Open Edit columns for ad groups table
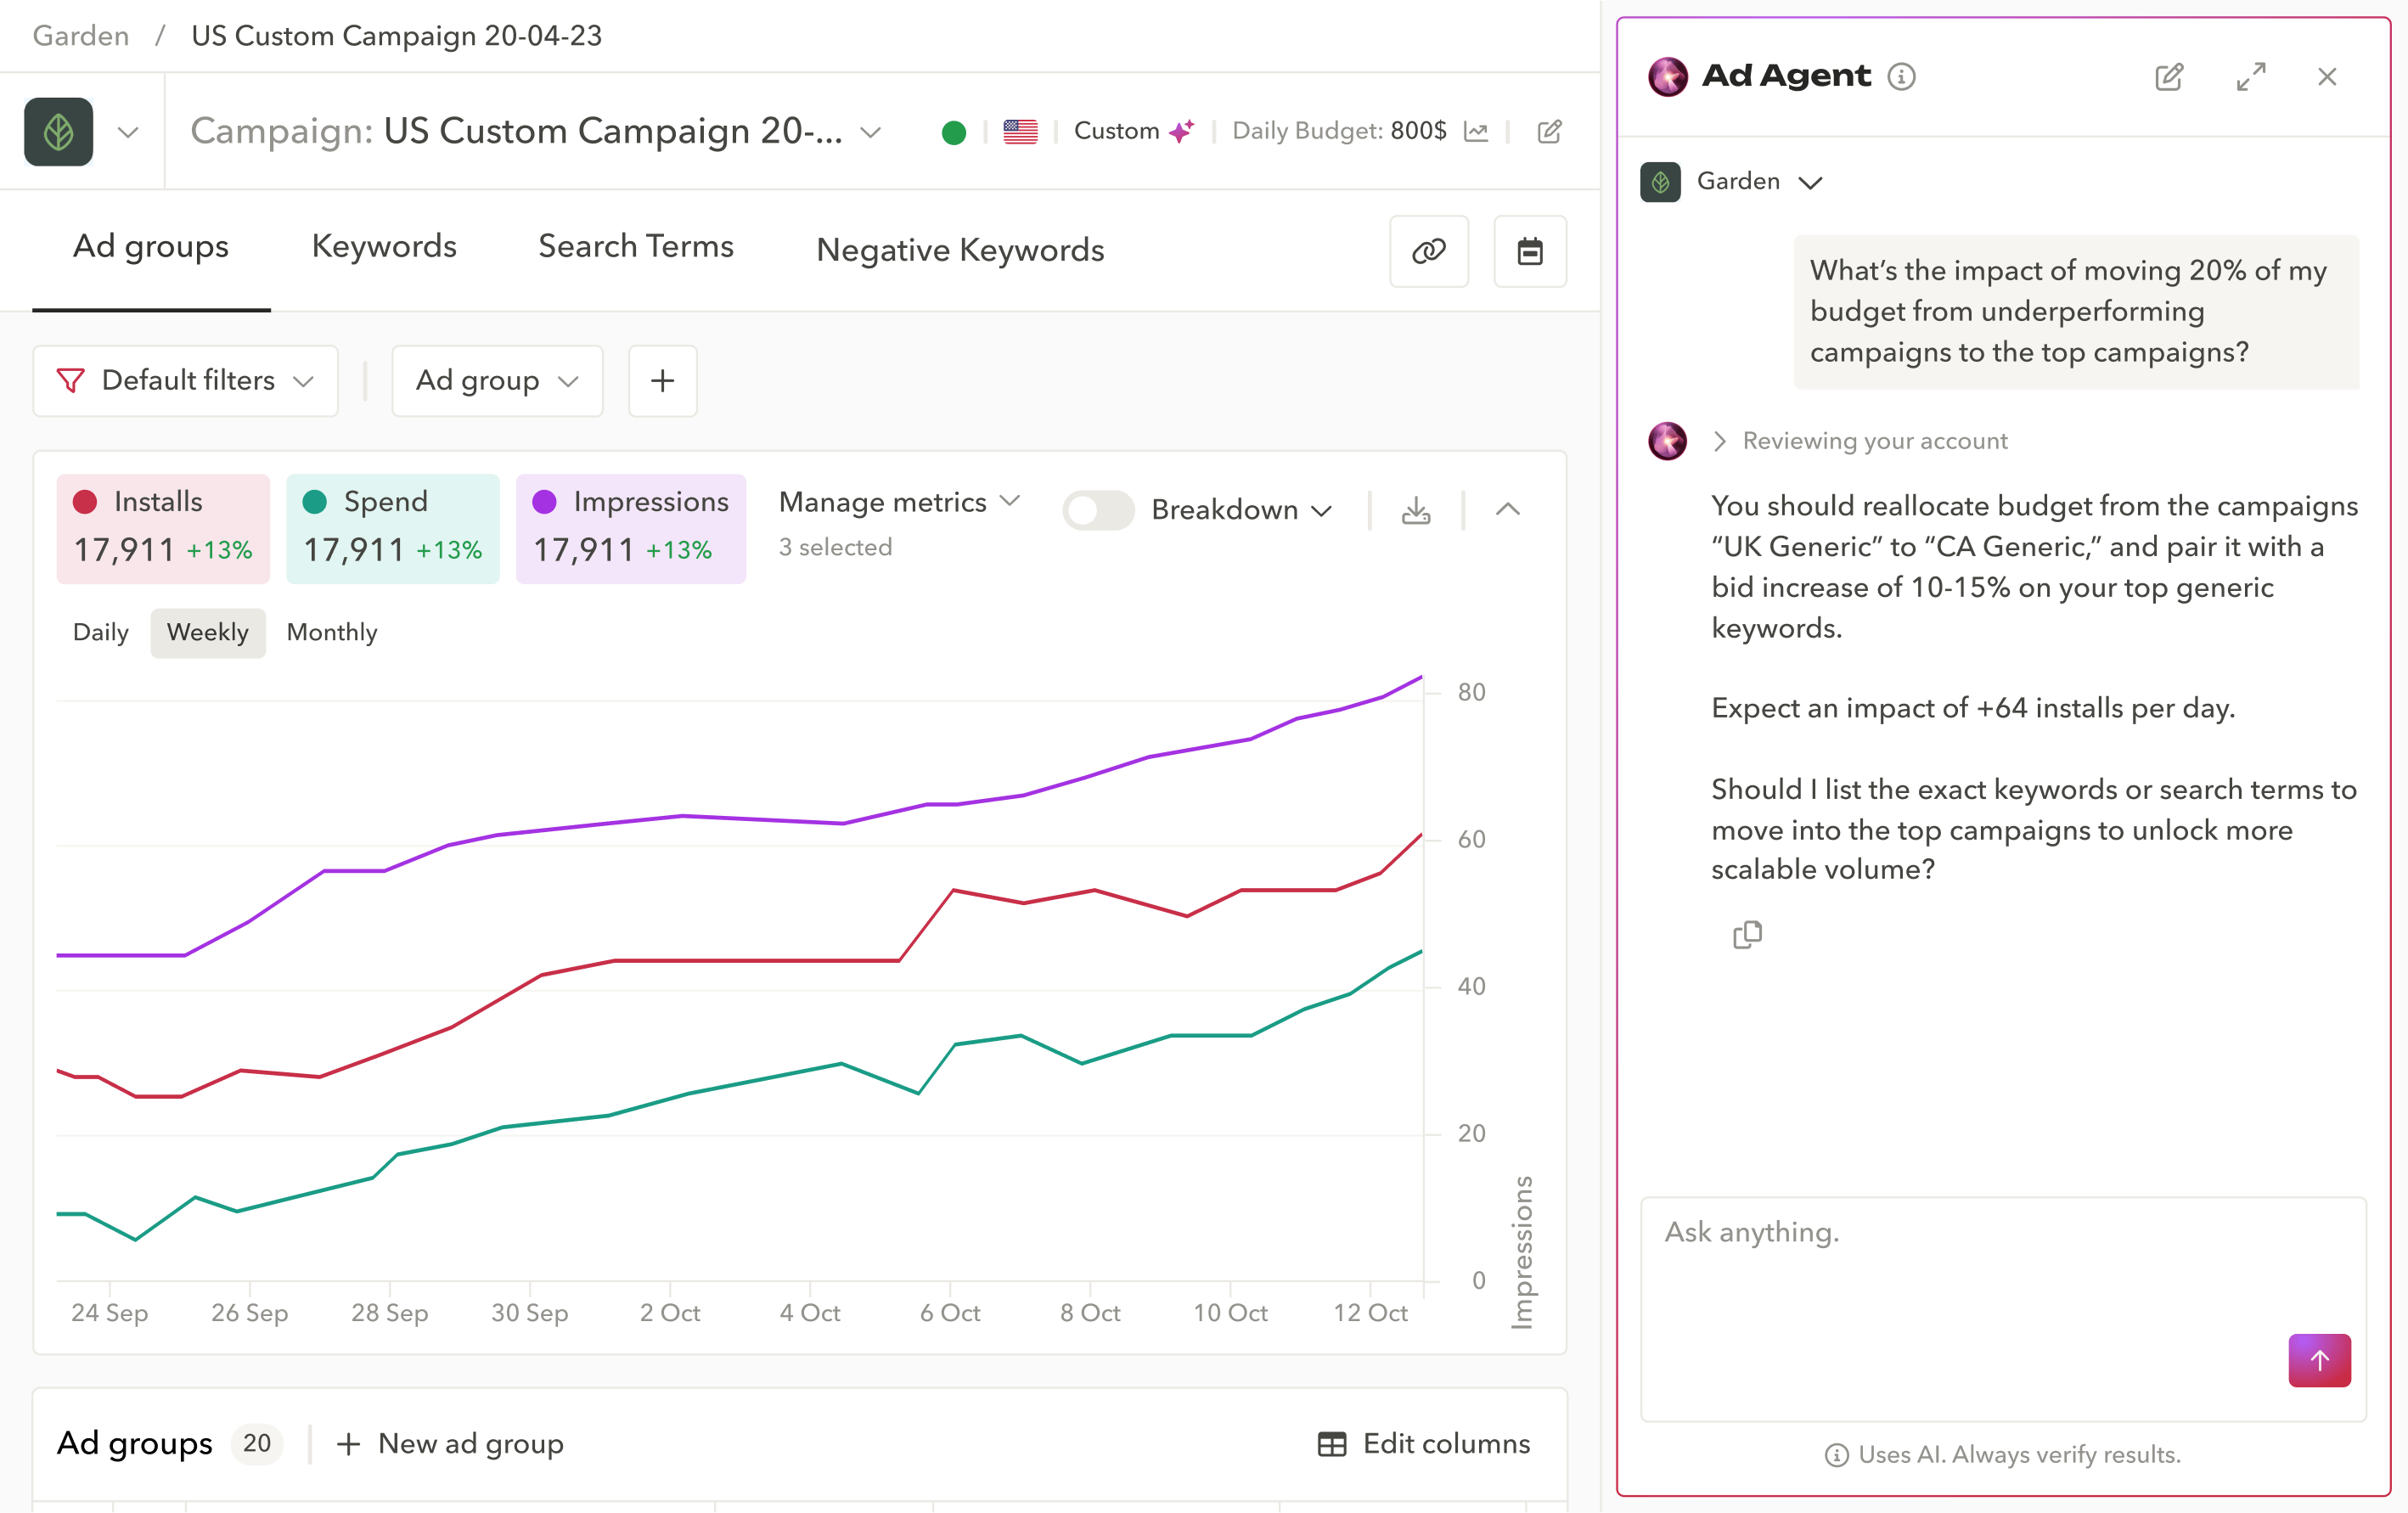The width and height of the screenshot is (2408, 1513). (1424, 1443)
